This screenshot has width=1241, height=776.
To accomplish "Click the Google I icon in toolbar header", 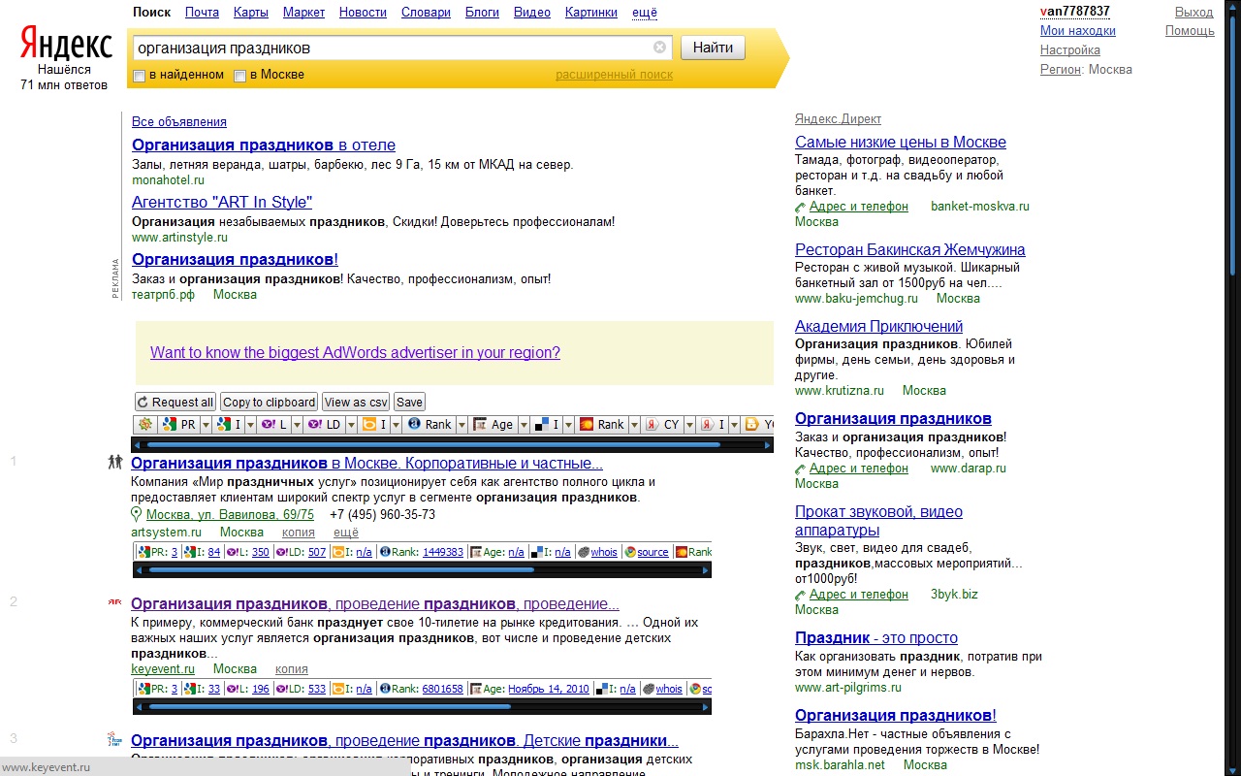I will point(224,425).
